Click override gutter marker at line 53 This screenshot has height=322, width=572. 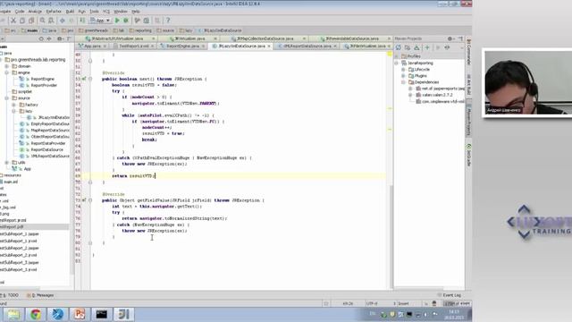pyautogui.click(x=83, y=79)
